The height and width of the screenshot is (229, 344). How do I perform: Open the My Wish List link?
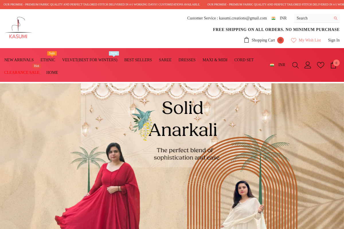click(310, 40)
